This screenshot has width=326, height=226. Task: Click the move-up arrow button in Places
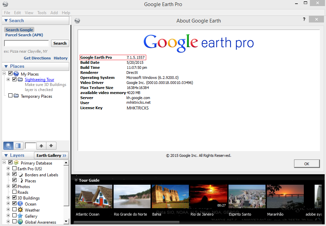[41, 146]
